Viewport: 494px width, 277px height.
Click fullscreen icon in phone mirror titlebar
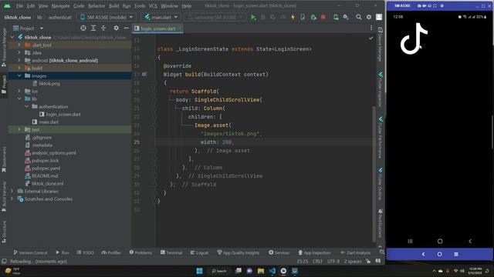pos(435,5)
